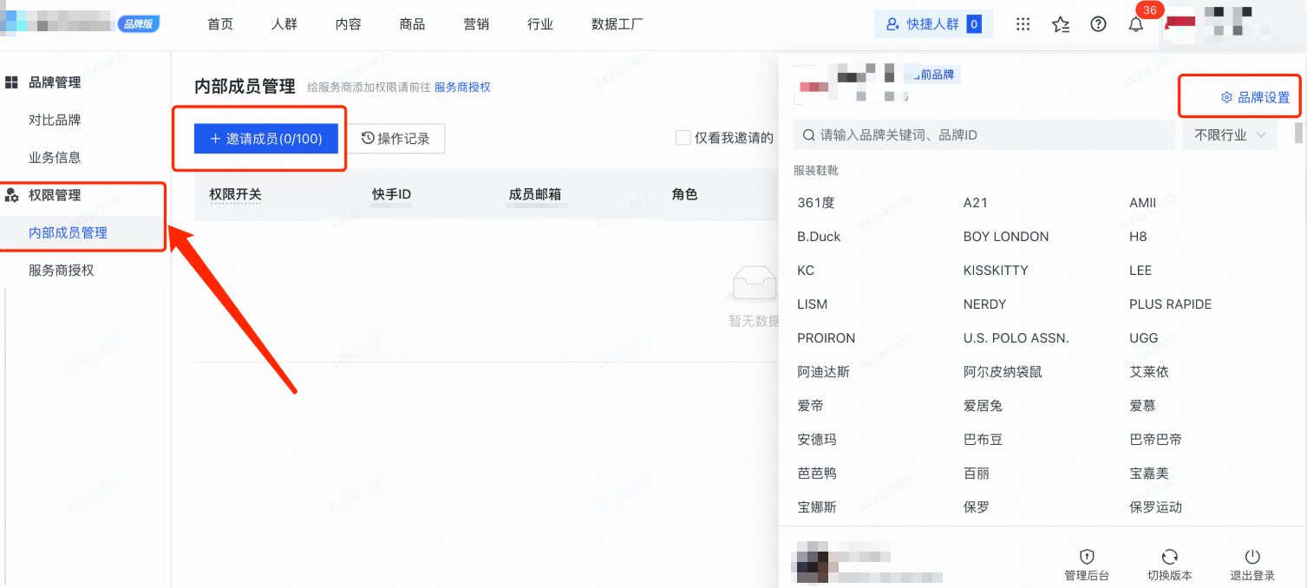Select 内部成员管理 in sidebar
1307x588 pixels.
68,232
